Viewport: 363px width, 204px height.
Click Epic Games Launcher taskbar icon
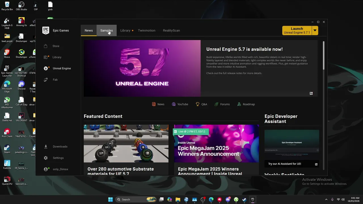[x=253, y=199]
